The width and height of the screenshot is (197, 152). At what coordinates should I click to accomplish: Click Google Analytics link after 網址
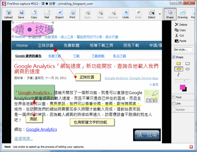[x=41, y=130]
